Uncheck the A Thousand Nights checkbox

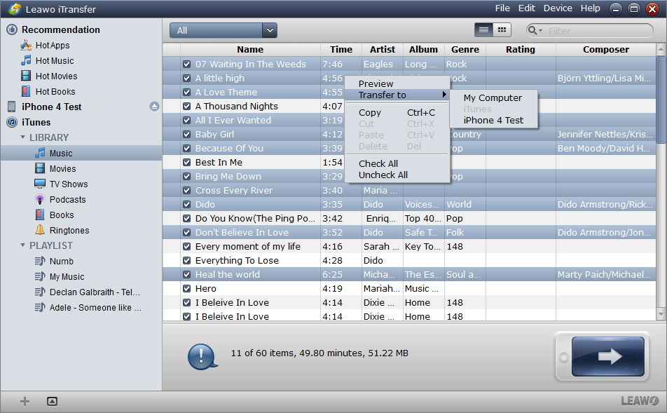tap(186, 107)
